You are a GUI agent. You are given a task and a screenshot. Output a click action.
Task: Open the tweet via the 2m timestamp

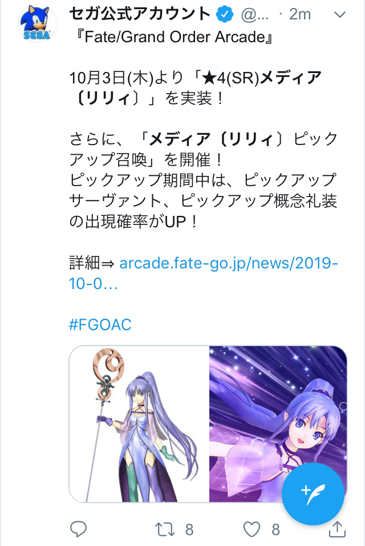click(299, 14)
